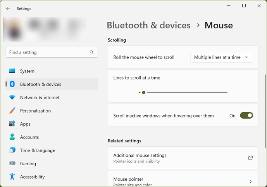Click the search magnifier icon
267x187 pixels.
coord(91,52)
